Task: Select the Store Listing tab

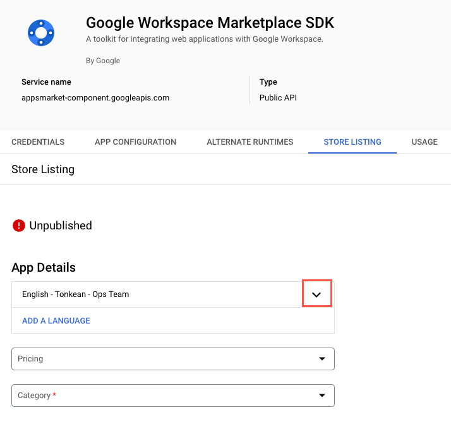Action: (x=352, y=142)
